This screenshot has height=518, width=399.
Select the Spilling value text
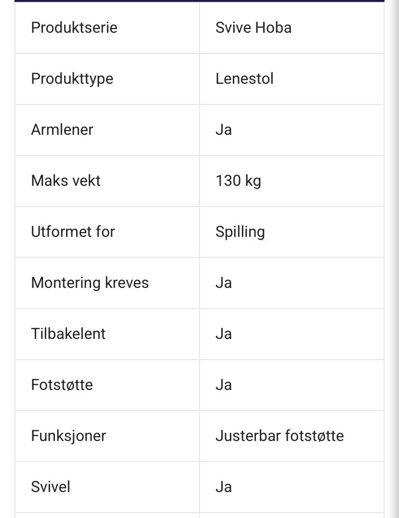pyautogui.click(x=240, y=232)
